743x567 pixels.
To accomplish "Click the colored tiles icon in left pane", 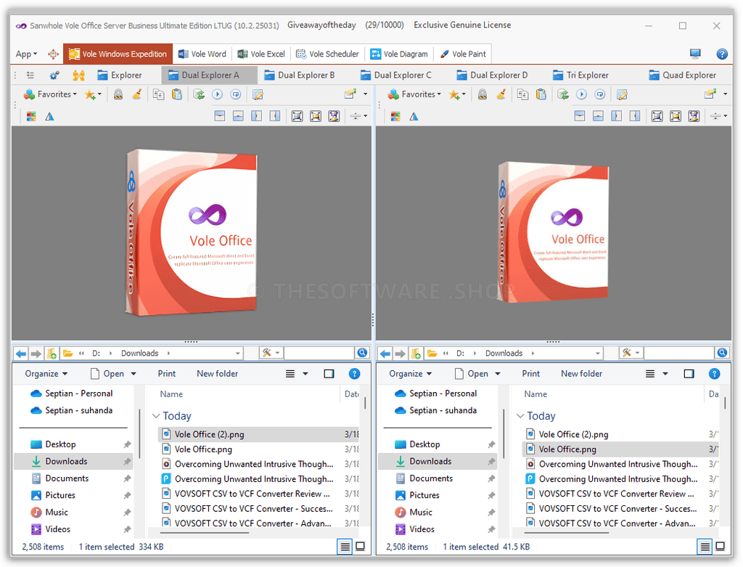I will pos(31,116).
